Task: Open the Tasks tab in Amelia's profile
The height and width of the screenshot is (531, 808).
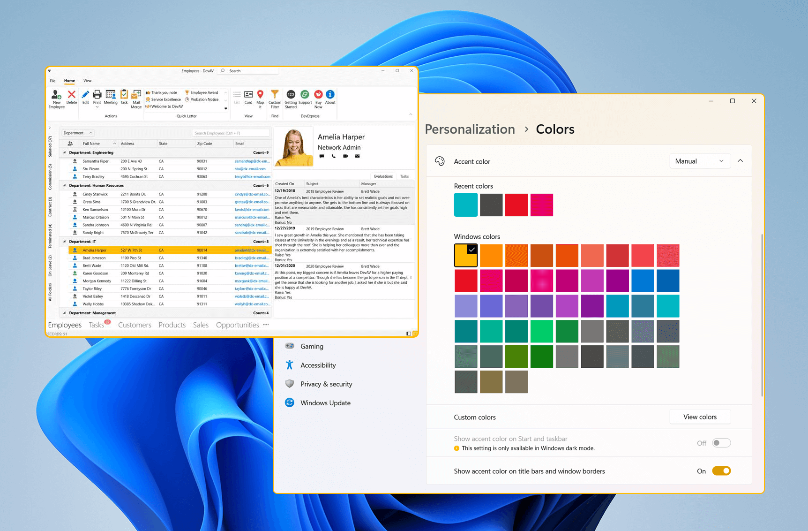Action: click(404, 176)
